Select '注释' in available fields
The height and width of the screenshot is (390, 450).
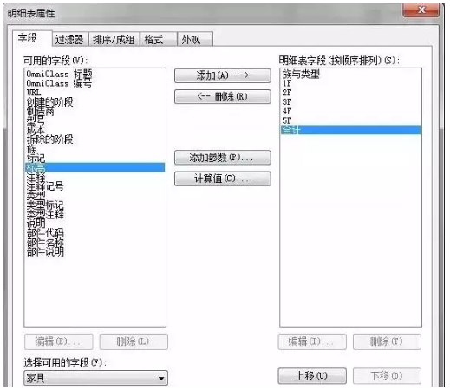pos(95,177)
